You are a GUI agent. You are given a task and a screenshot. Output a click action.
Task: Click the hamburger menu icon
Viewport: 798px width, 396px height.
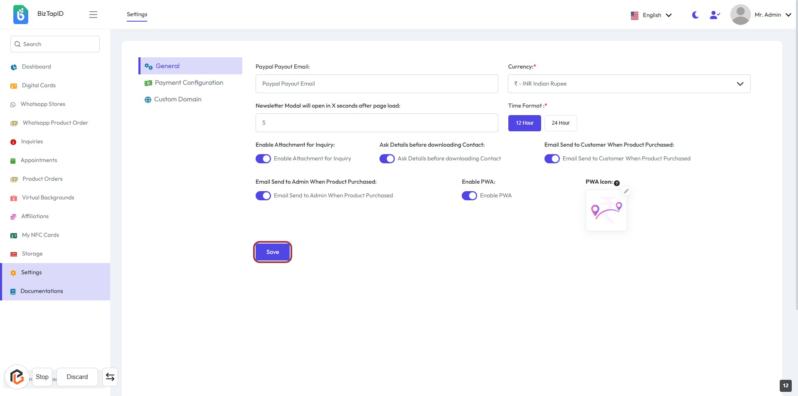click(x=93, y=15)
